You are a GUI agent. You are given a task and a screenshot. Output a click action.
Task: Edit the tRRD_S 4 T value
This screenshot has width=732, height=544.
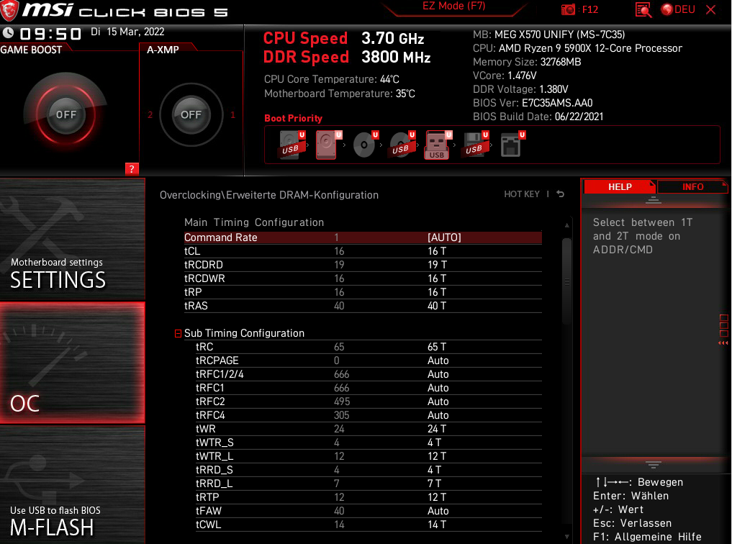point(435,470)
